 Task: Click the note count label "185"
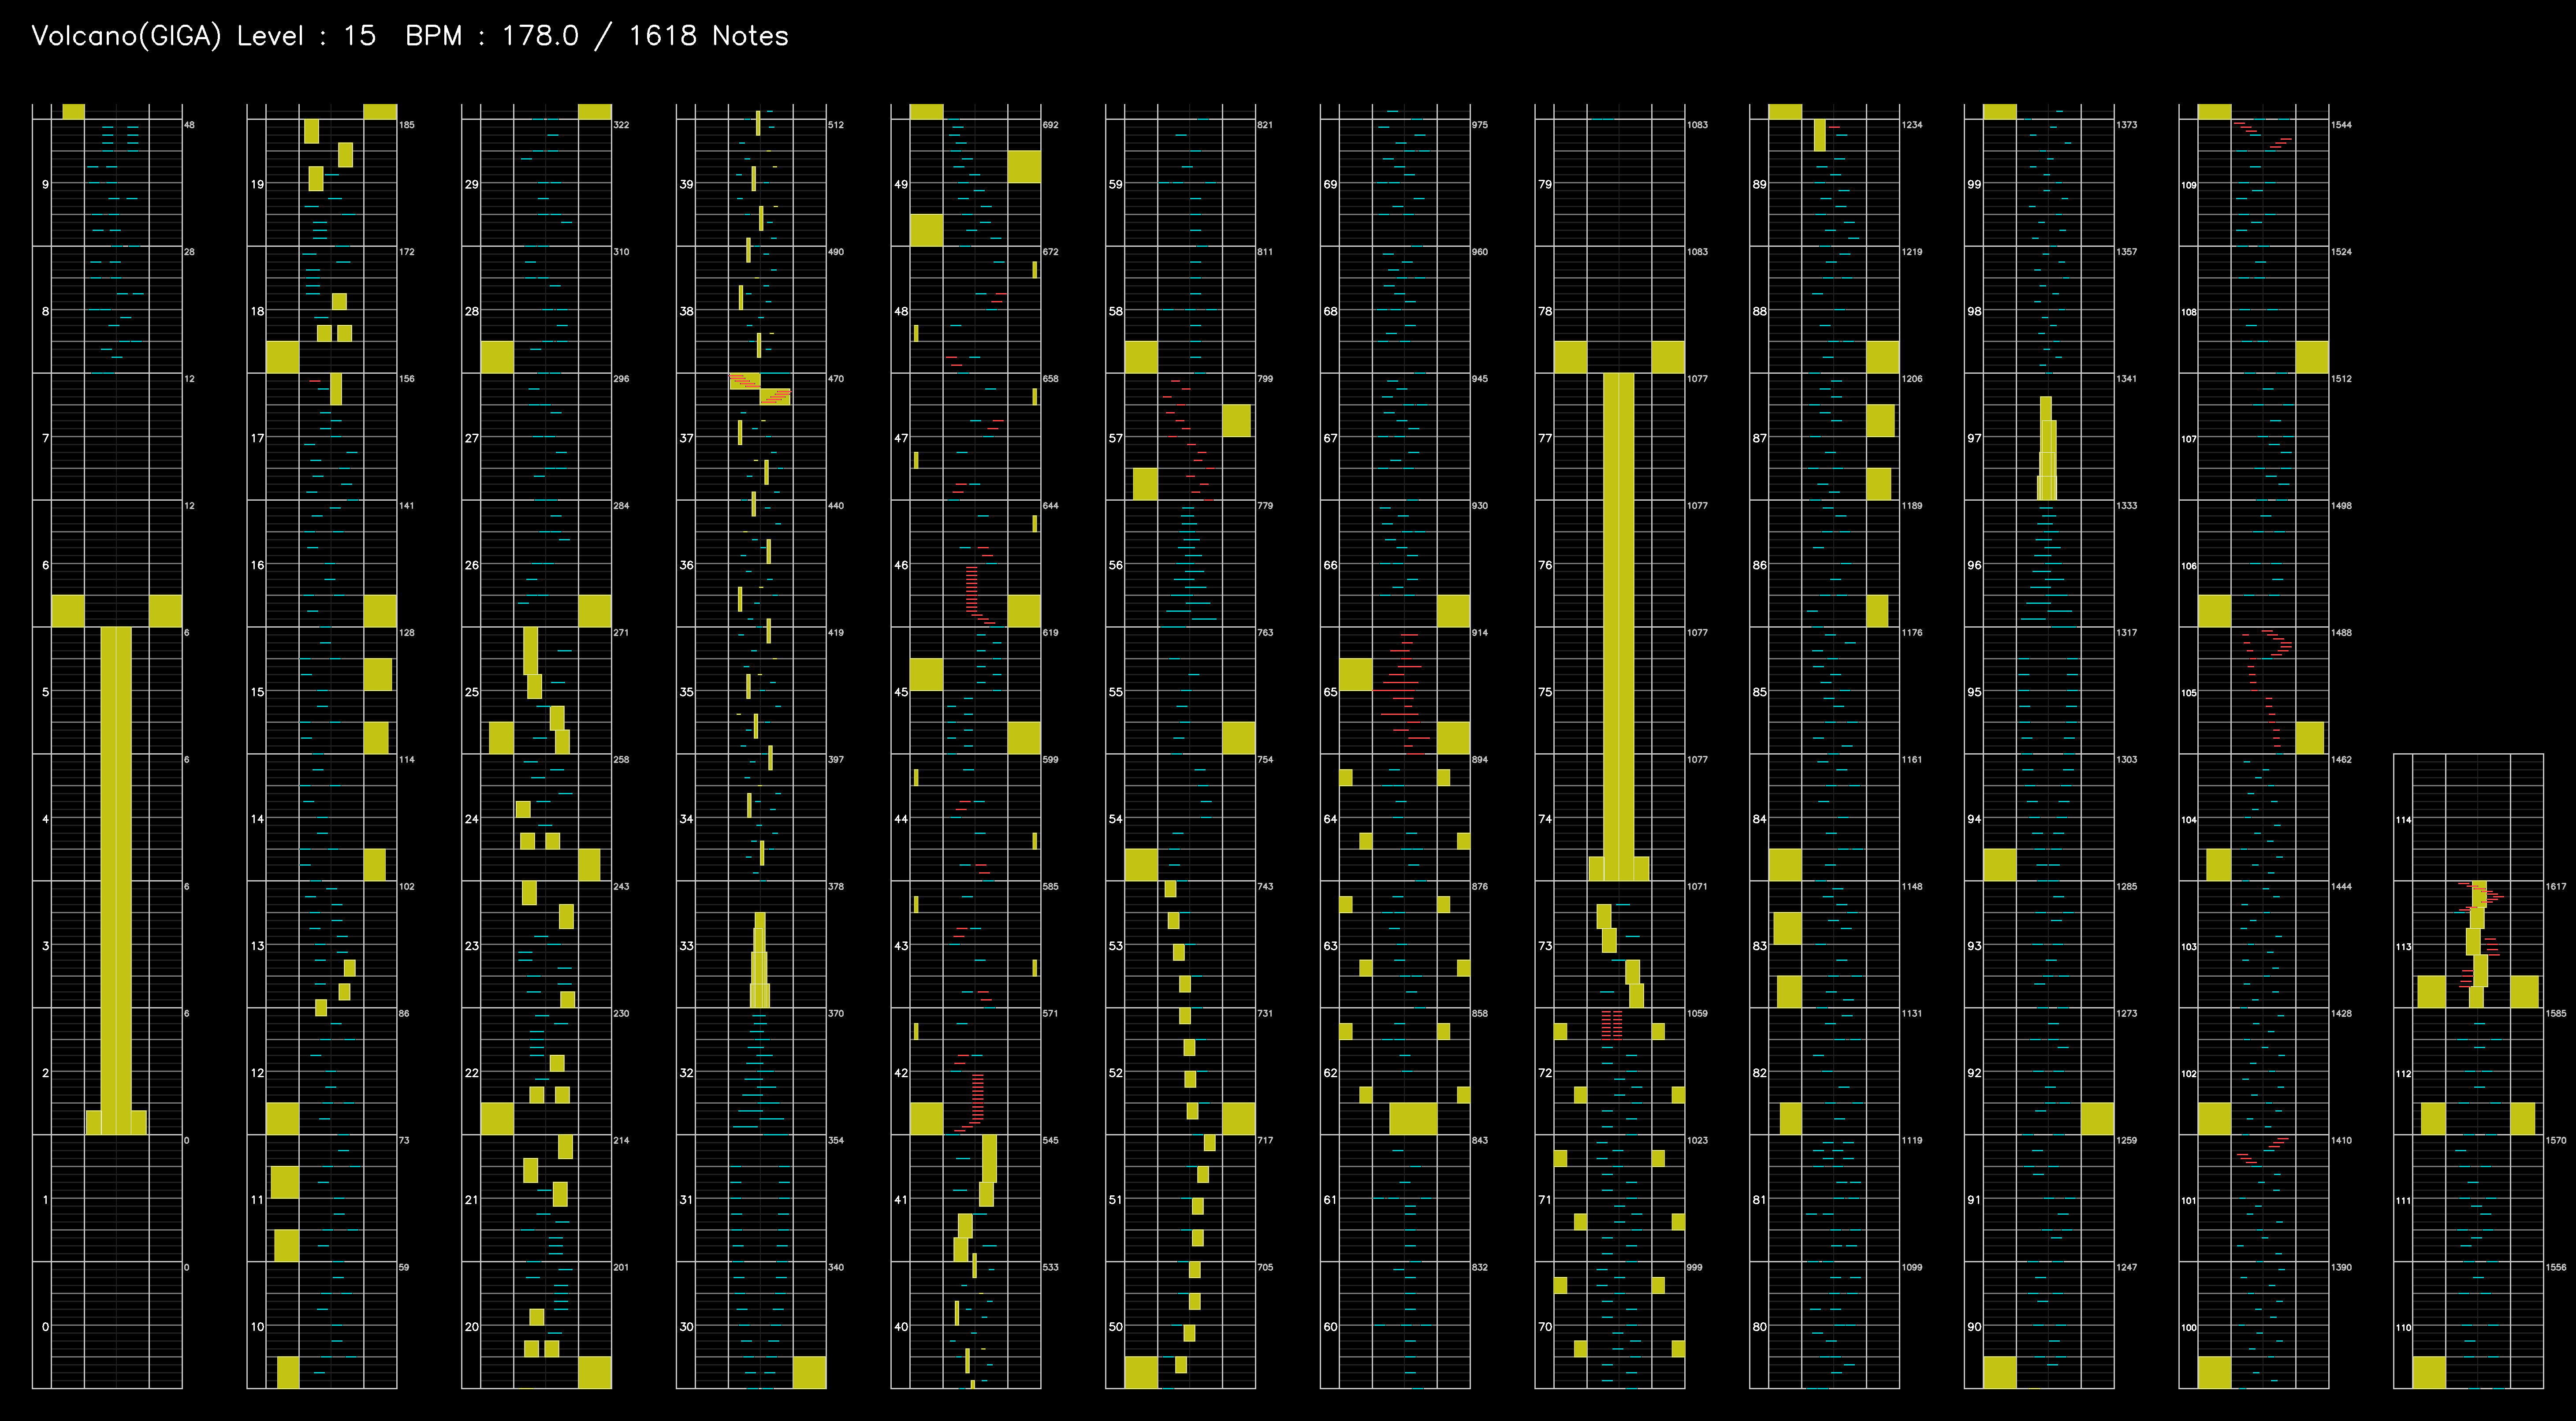[407, 125]
